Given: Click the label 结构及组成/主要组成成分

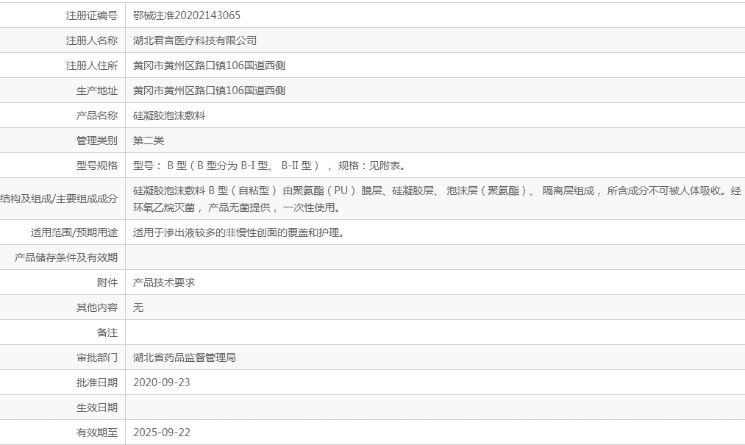Looking at the screenshot, I should [59, 199].
